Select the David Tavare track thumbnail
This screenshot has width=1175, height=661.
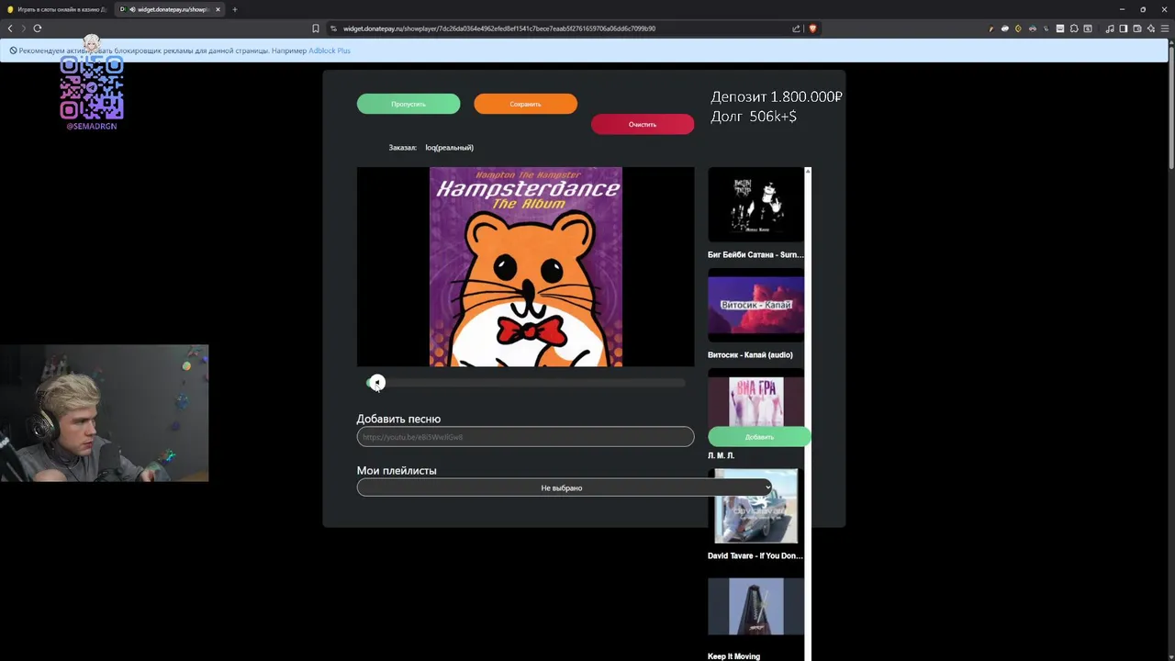click(755, 506)
